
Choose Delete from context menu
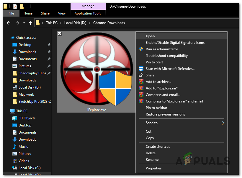click(181, 153)
